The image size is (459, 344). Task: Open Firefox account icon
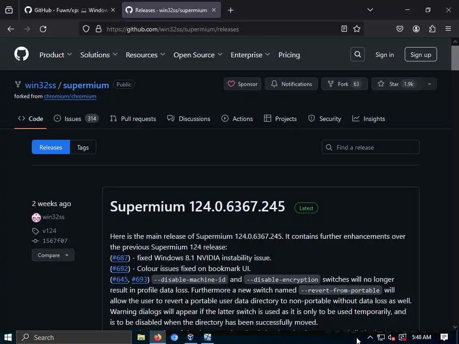(x=416, y=29)
